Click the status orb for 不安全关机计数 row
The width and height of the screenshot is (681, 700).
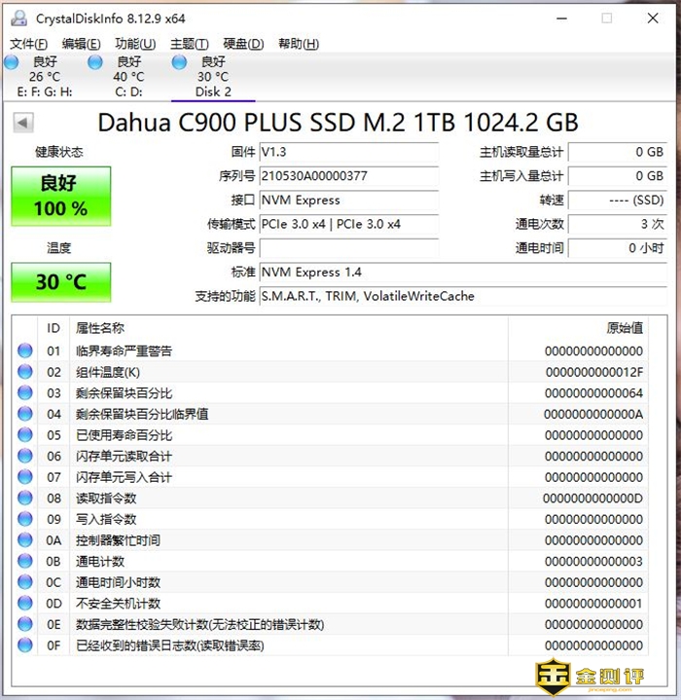25,604
